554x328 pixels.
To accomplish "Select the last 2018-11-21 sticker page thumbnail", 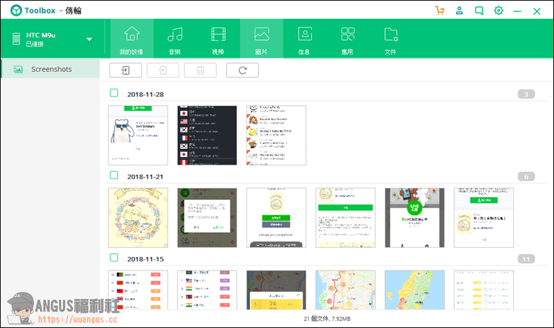I will click(x=483, y=217).
